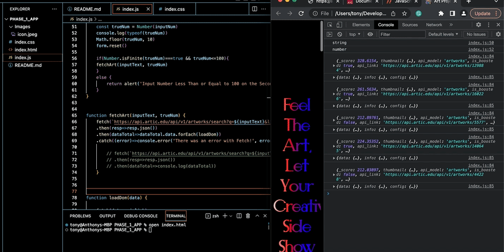
Task: Switch to the Elements tab
Action: click(361, 25)
